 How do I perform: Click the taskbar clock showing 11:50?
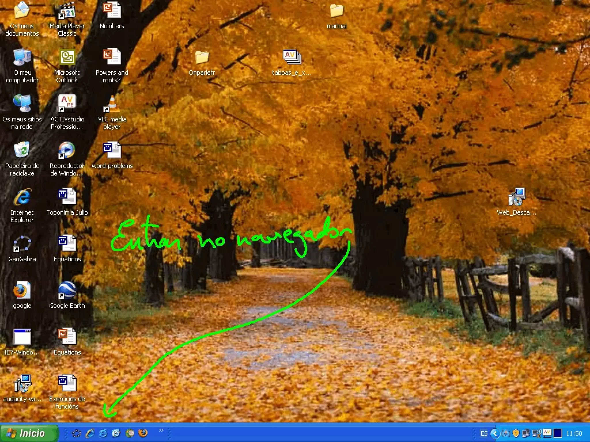click(x=574, y=433)
